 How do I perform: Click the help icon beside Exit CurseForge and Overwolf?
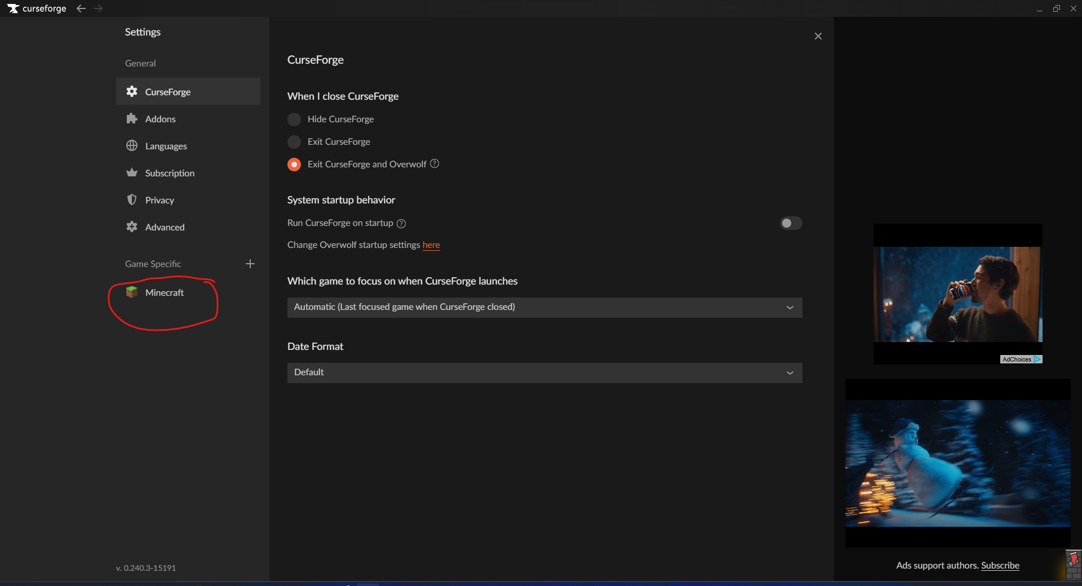tap(434, 164)
